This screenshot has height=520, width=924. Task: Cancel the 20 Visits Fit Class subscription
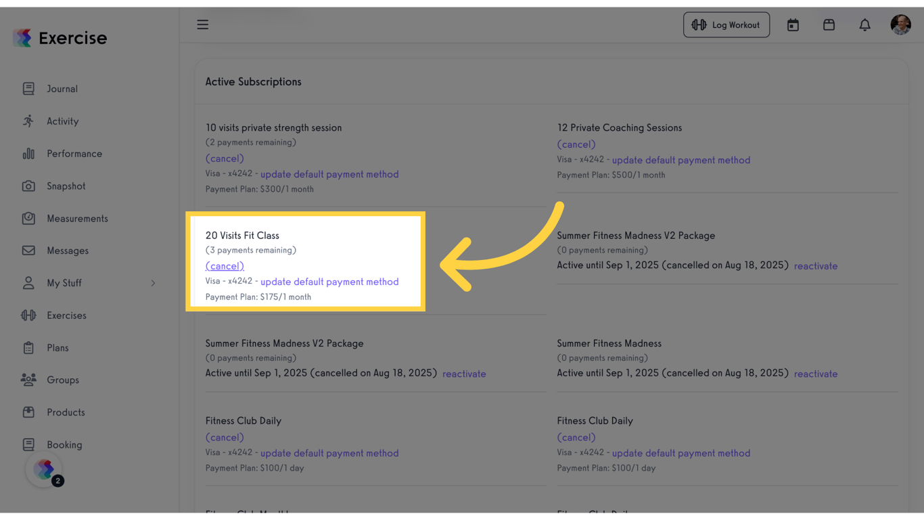pyautogui.click(x=225, y=265)
